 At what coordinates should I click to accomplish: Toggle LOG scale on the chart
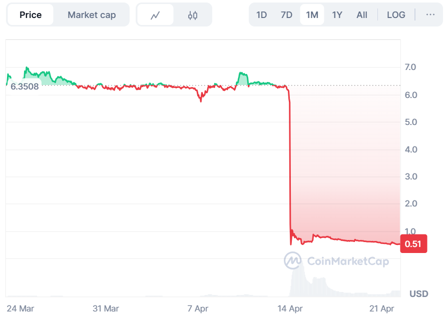pyautogui.click(x=396, y=14)
